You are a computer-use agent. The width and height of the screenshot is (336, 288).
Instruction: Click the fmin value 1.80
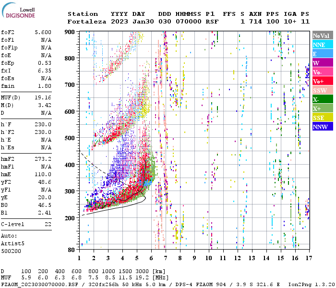pos(45,86)
